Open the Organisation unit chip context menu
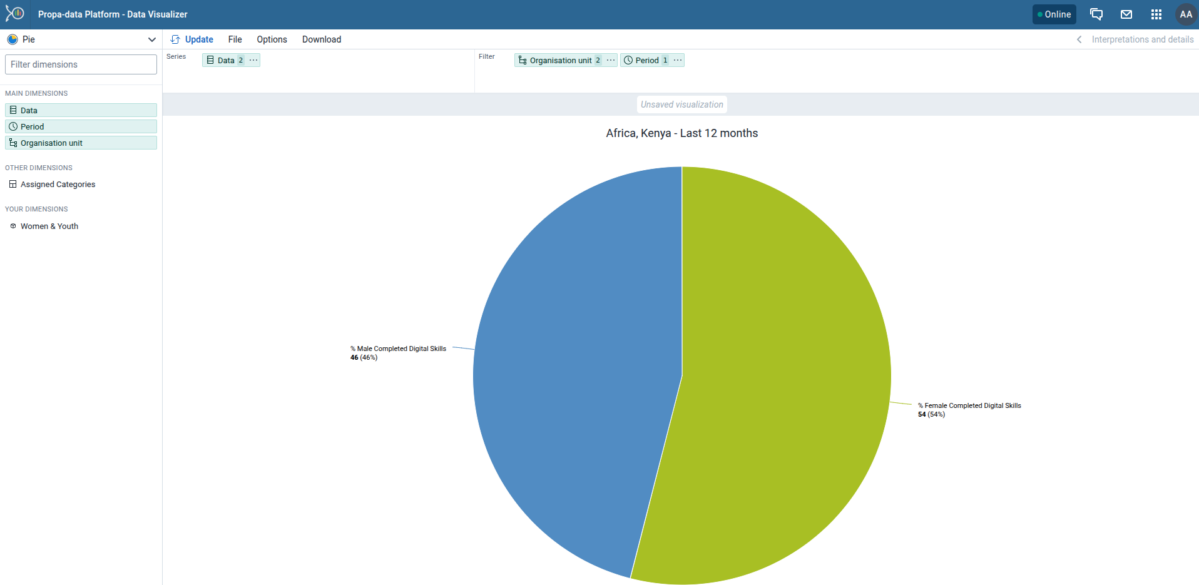 610,60
